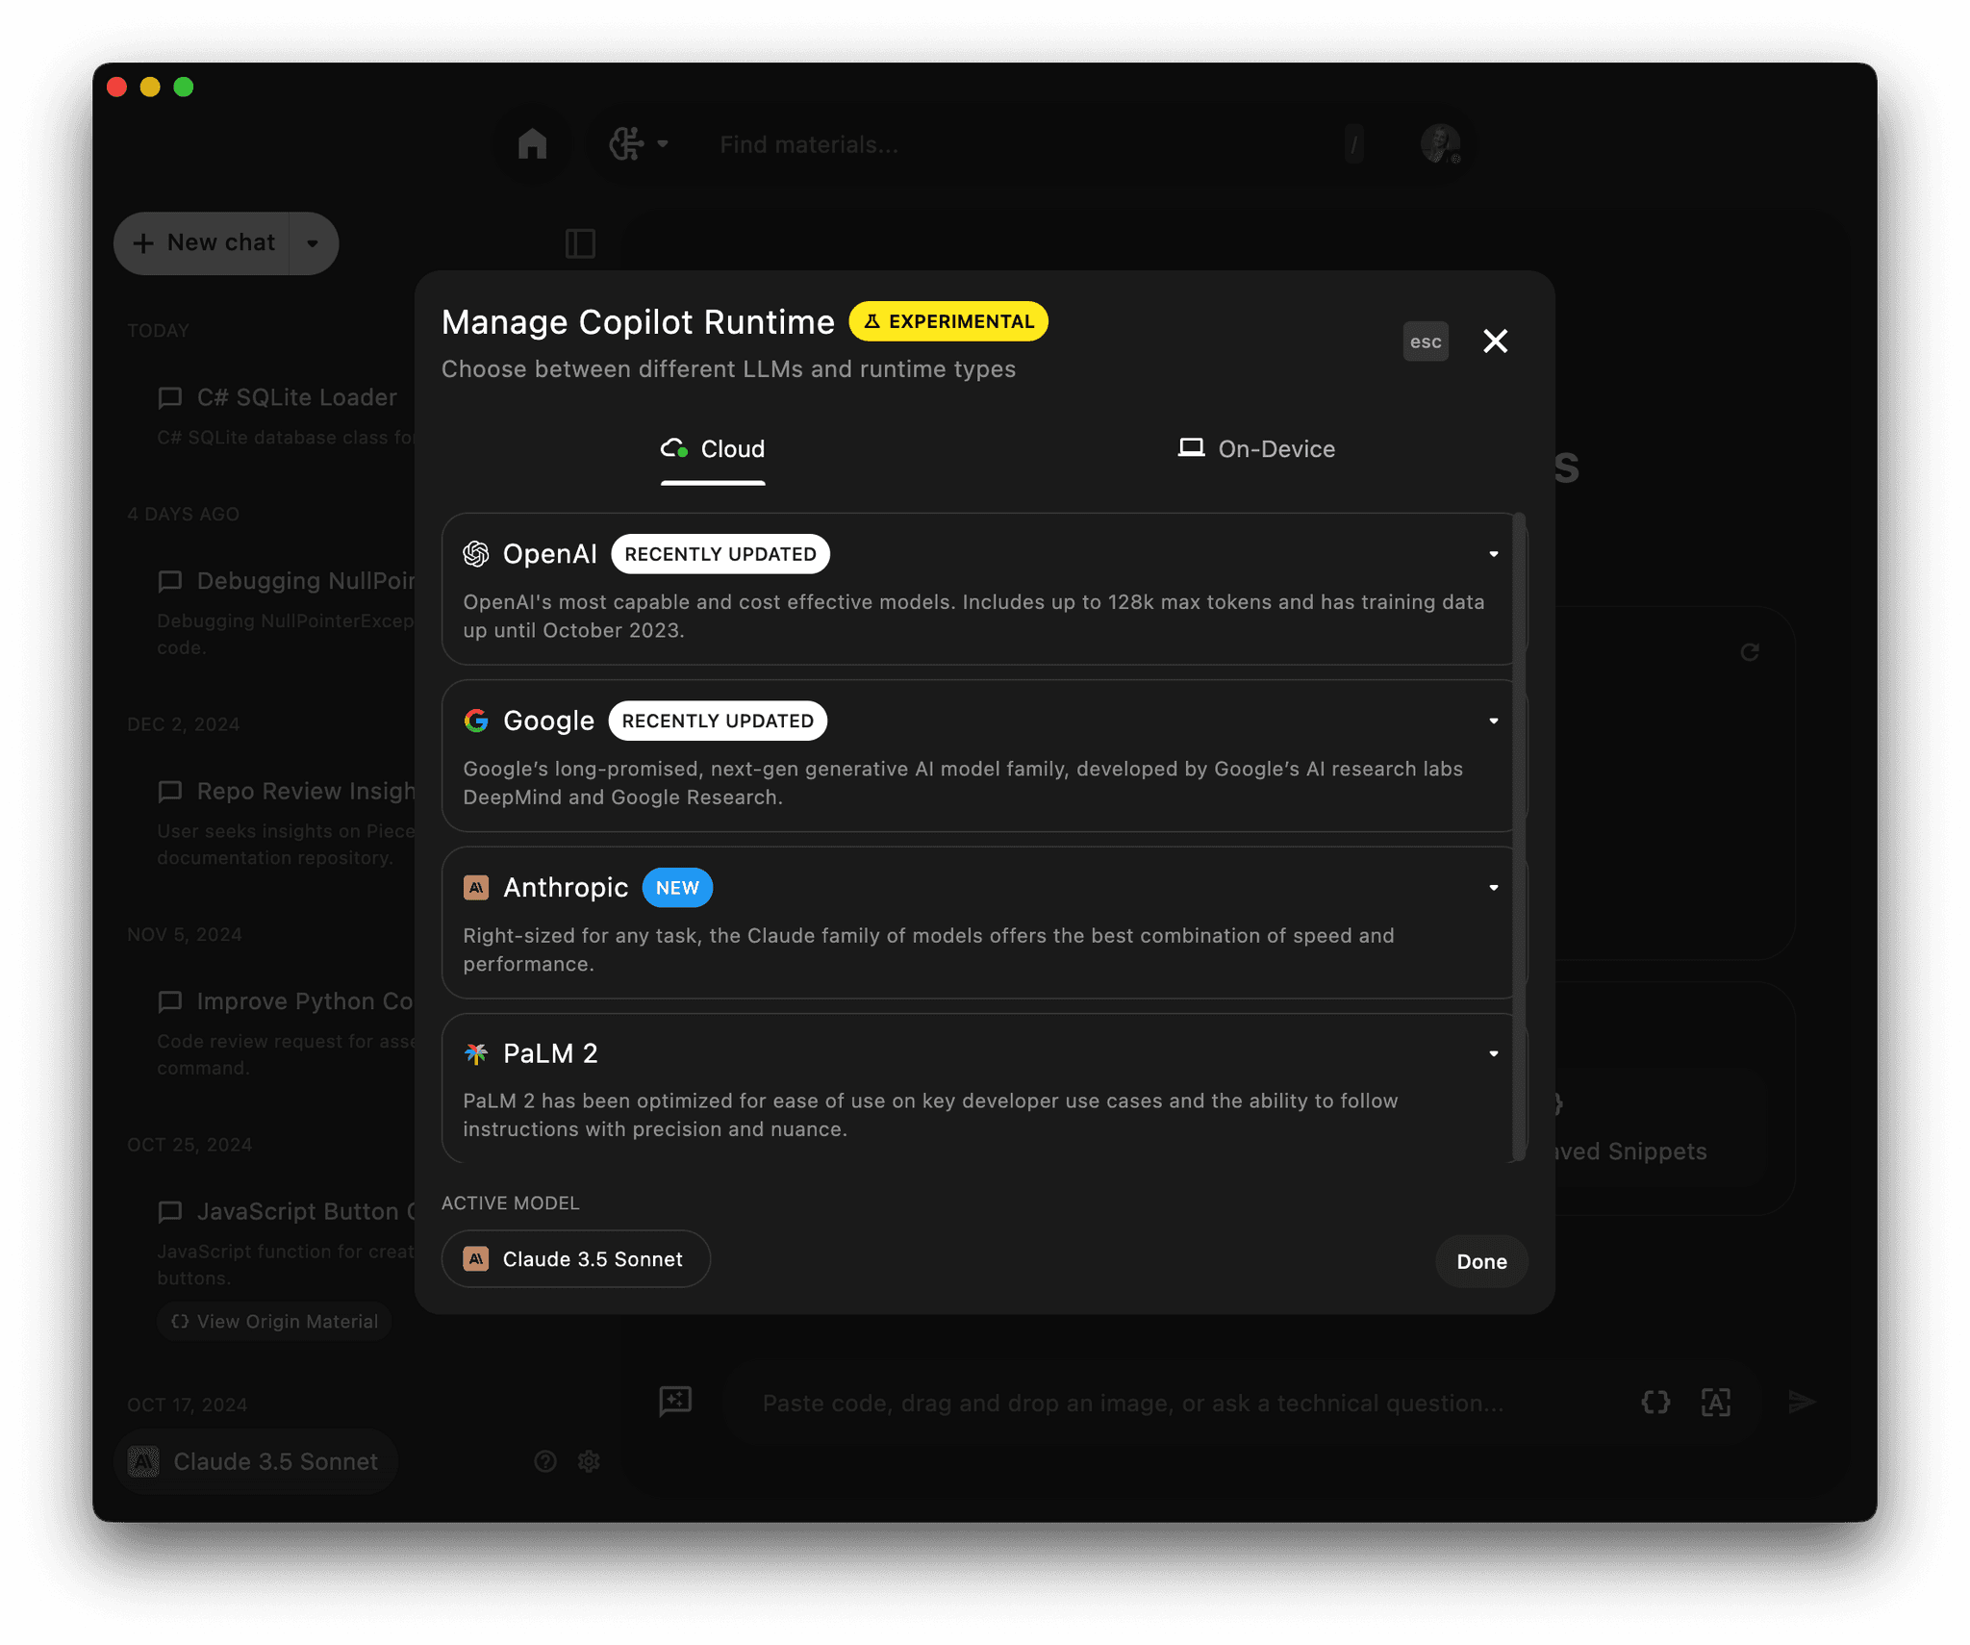
Task: Select the Cloud tab
Action: [713, 449]
